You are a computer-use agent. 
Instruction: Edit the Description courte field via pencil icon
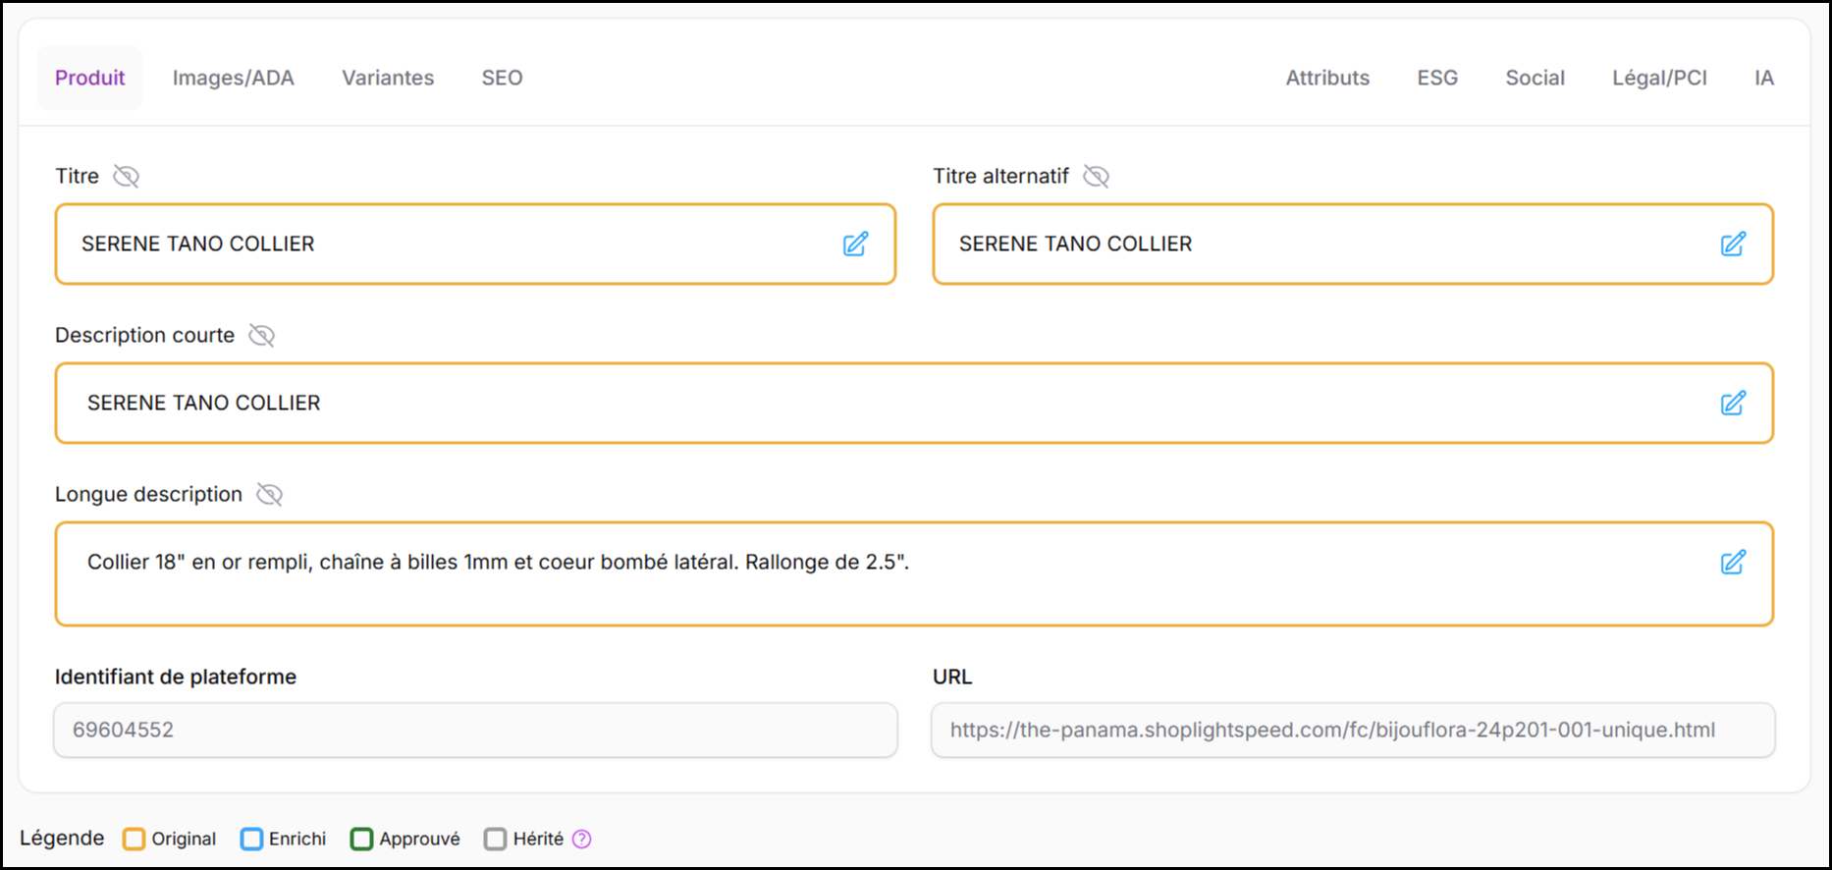coord(1733,404)
